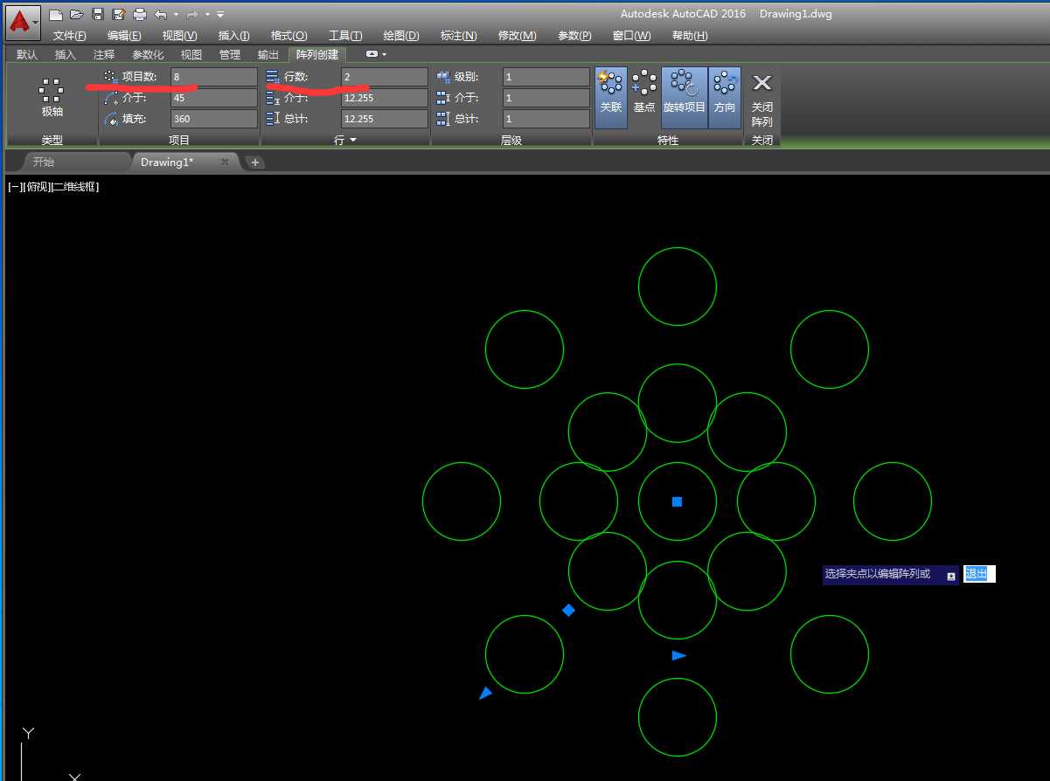Image resolution: width=1050 pixels, height=781 pixels.
Task: Click the [-] viewport controls label
Action: coord(16,187)
